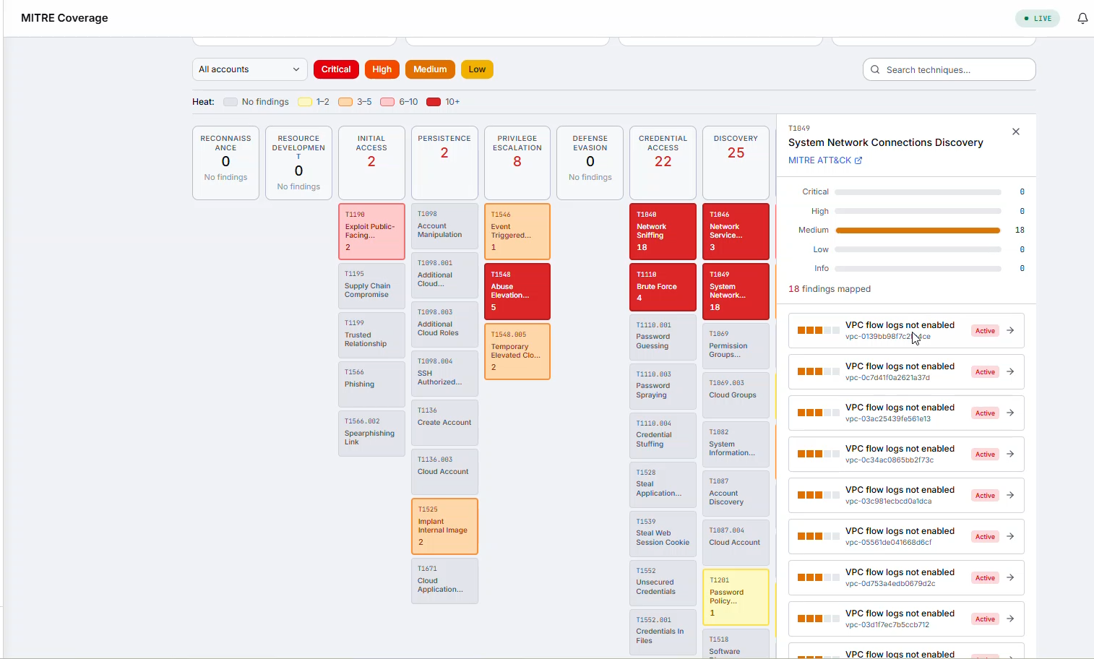Click the notifications bell icon
1094x659 pixels.
tap(1082, 19)
